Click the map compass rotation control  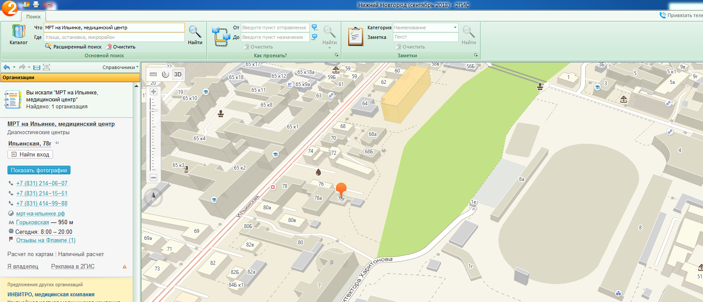coord(153,198)
